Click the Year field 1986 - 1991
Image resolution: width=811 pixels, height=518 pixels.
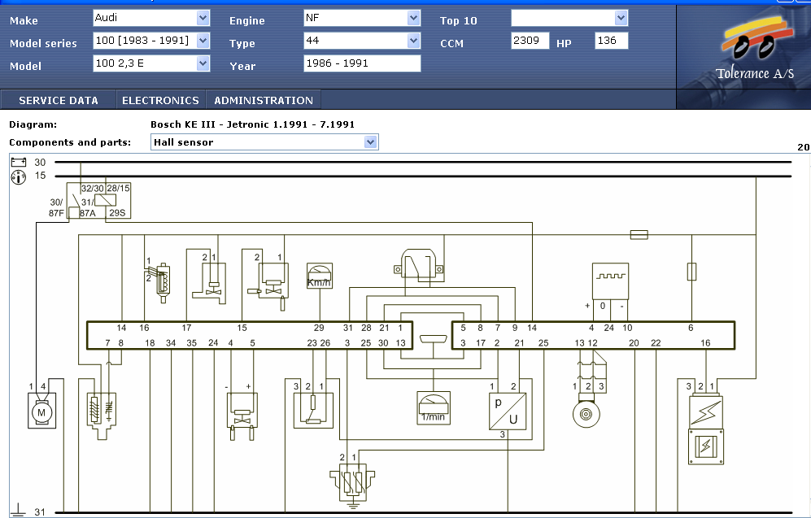pyautogui.click(x=362, y=63)
